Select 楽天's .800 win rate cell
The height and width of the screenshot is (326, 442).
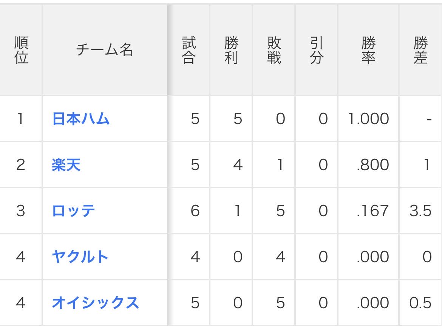(x=372, y=165)
